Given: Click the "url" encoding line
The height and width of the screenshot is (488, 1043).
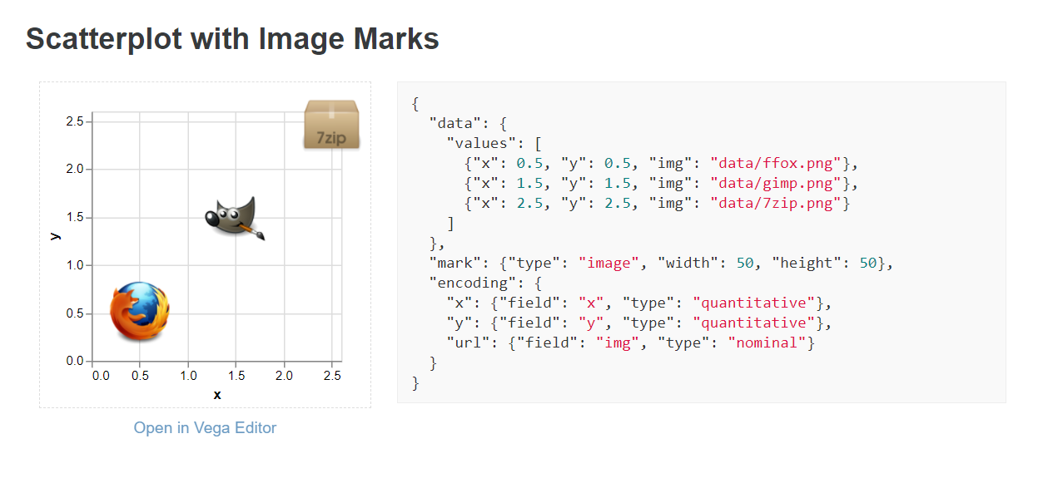Looking at the screenshot, I should point(630,343).
